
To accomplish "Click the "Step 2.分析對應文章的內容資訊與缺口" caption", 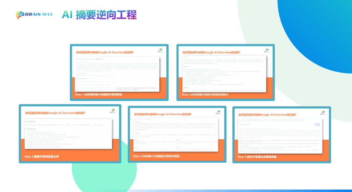I will point(206,94).
